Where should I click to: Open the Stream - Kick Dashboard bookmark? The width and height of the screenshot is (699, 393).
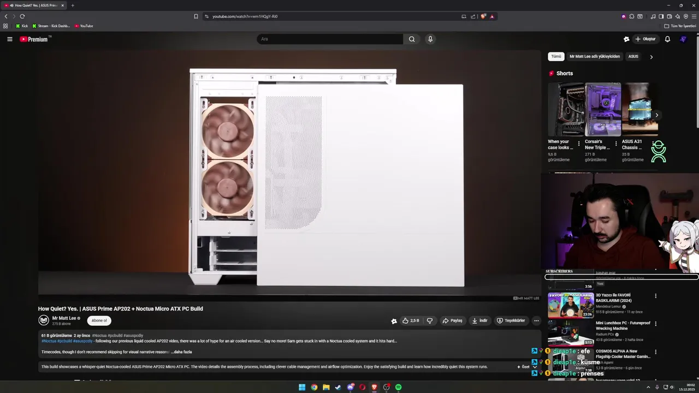[51, 26]
